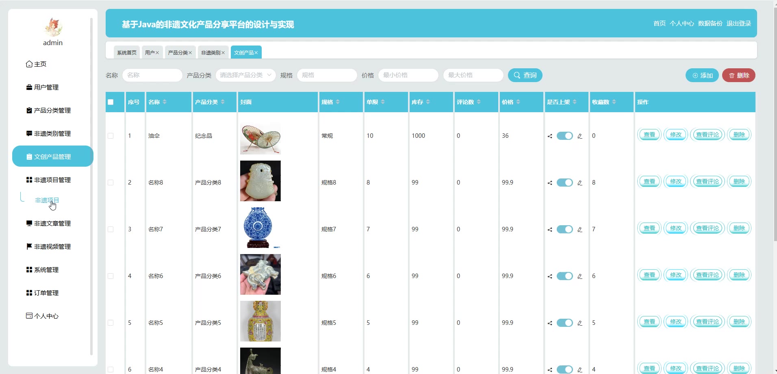Sort by 规格 using header sort arrows

(338, 102)
